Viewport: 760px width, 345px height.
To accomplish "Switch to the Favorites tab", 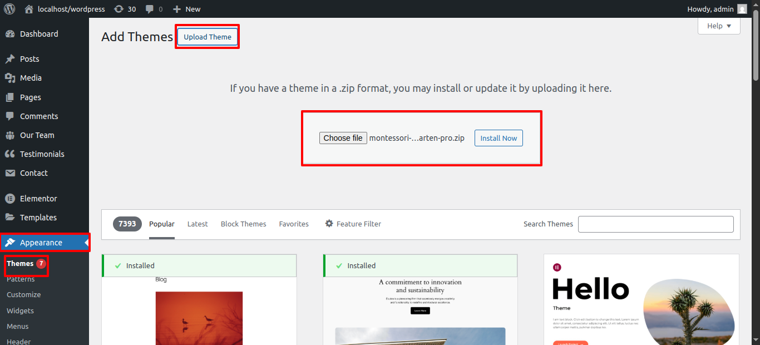I will pos(294,224).
